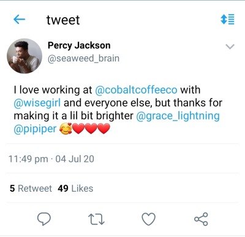Open the sort replies icon at top right
Screen dimensions: 245x237
click(x=227, y=20)
